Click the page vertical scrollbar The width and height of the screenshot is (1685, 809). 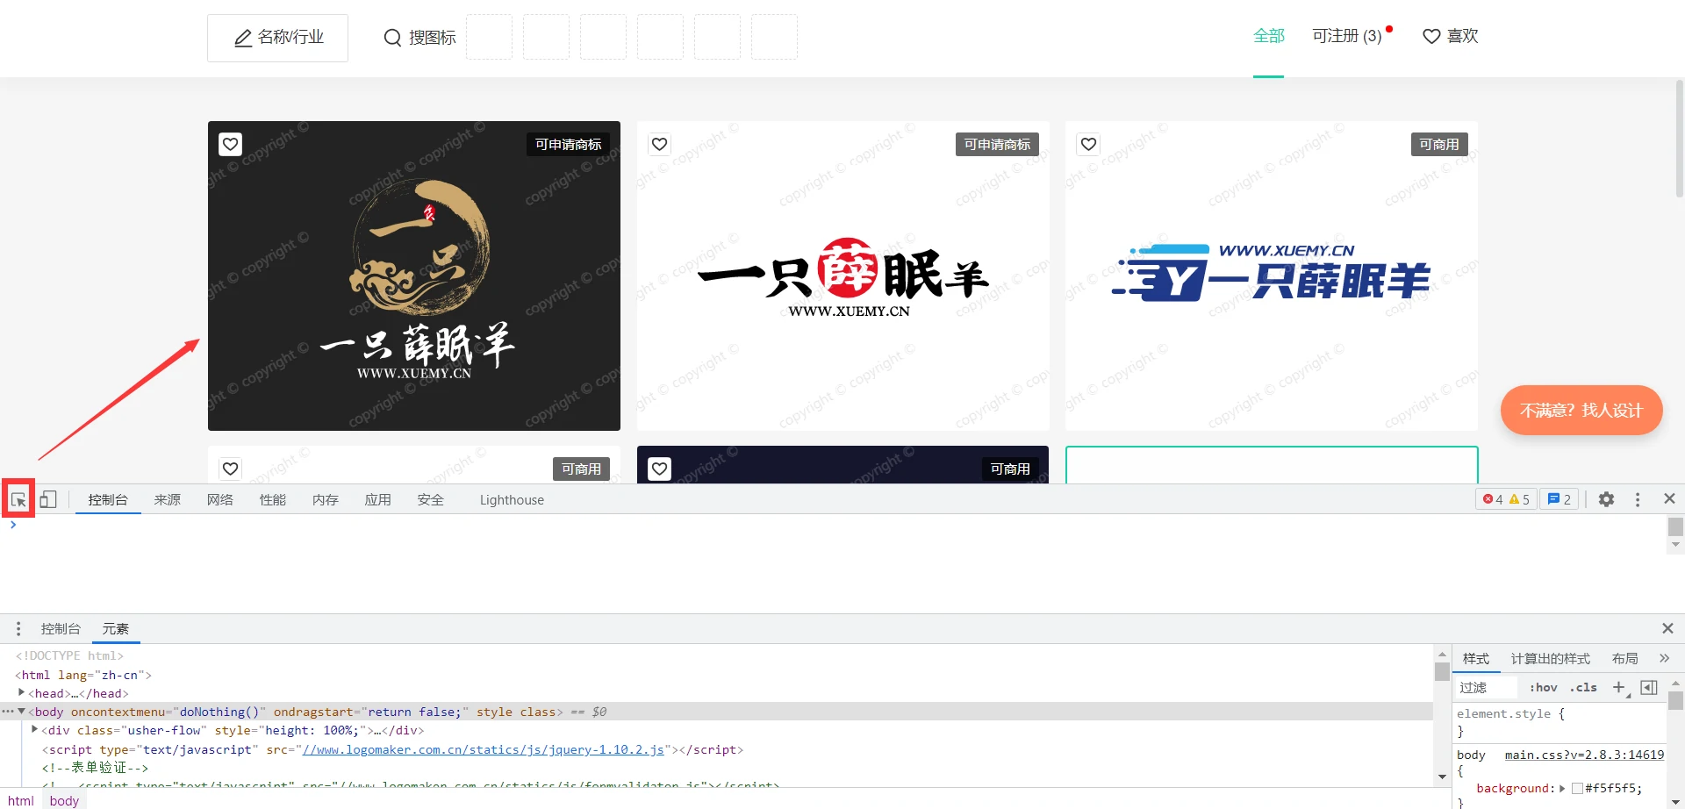(1680, 139)
